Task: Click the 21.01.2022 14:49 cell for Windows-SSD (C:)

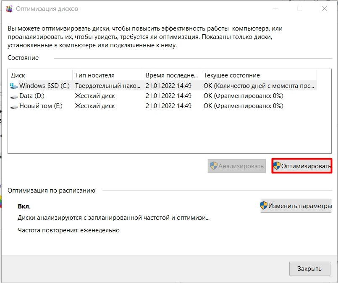Action: tap(168, 86)
